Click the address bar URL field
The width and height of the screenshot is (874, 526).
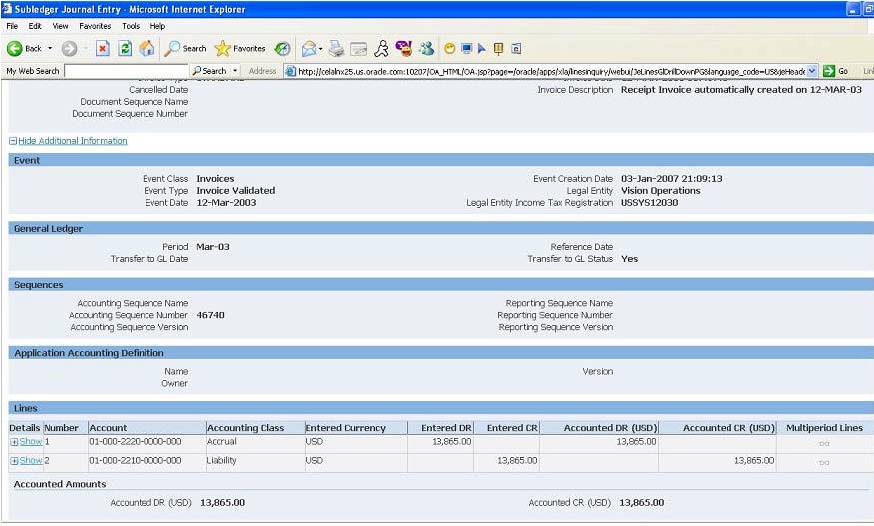pyautogui.click(x=552, y=71)
